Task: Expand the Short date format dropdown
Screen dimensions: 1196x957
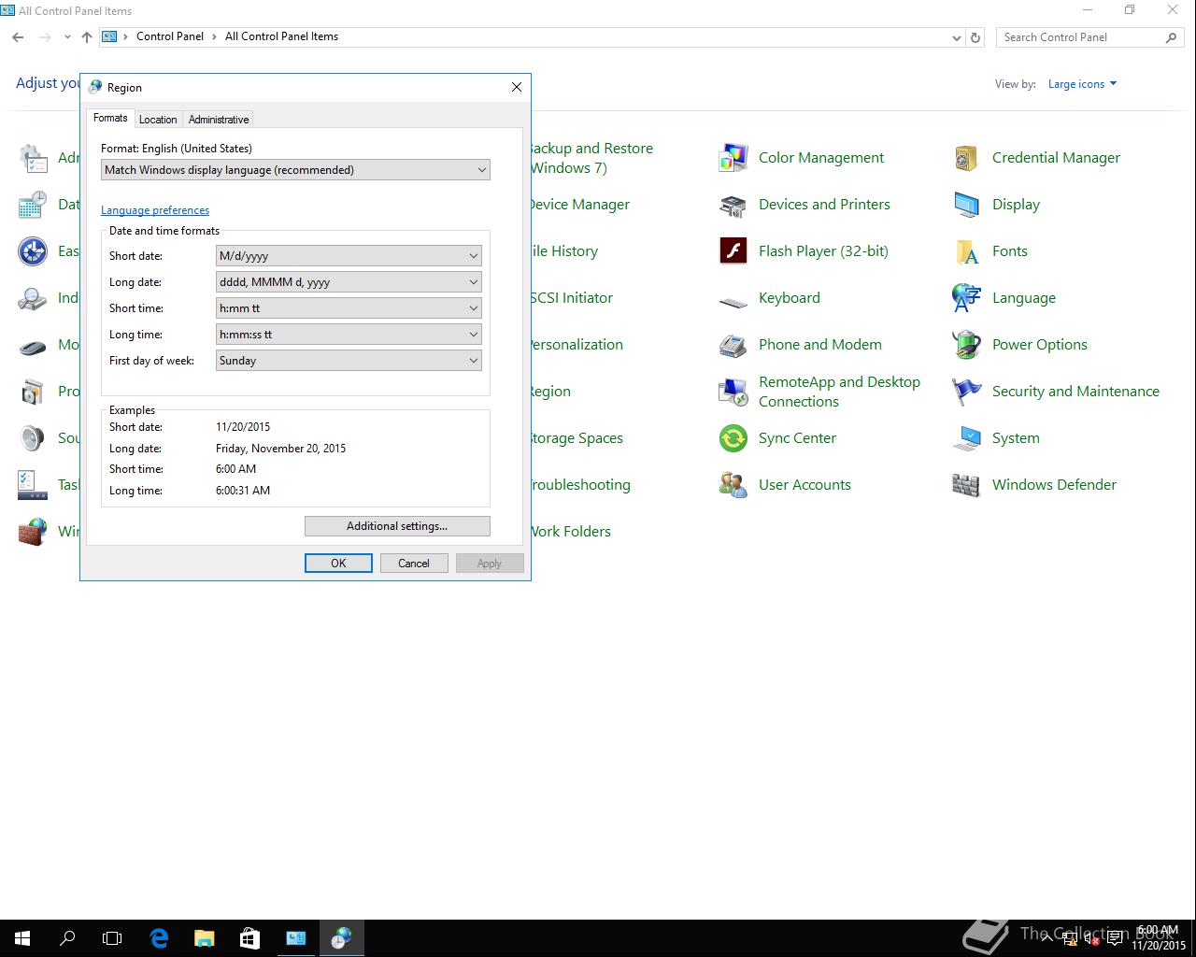Action: [x=348, y=256]
